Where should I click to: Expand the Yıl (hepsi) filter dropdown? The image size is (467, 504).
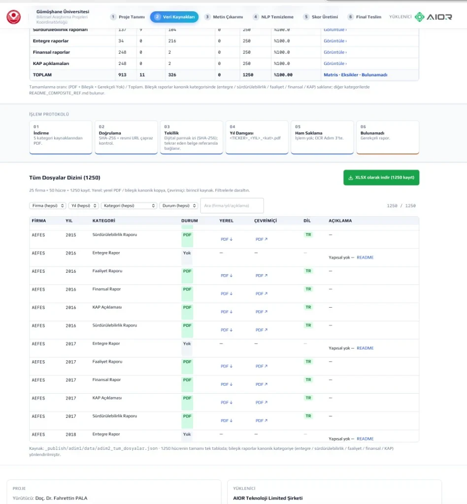(x=83, y=206)
